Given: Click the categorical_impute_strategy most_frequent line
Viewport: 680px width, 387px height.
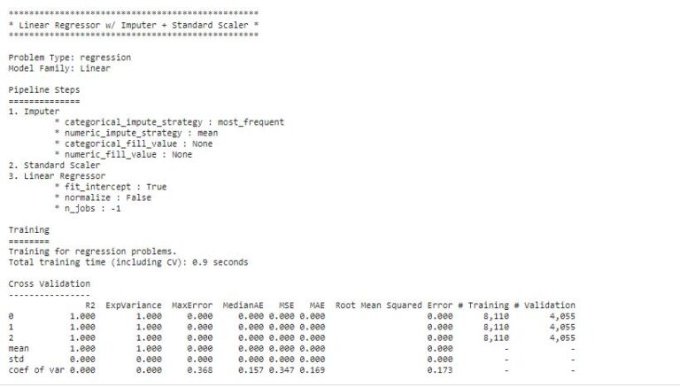Looking at the screenshot, I should click(x=170, y=122).
